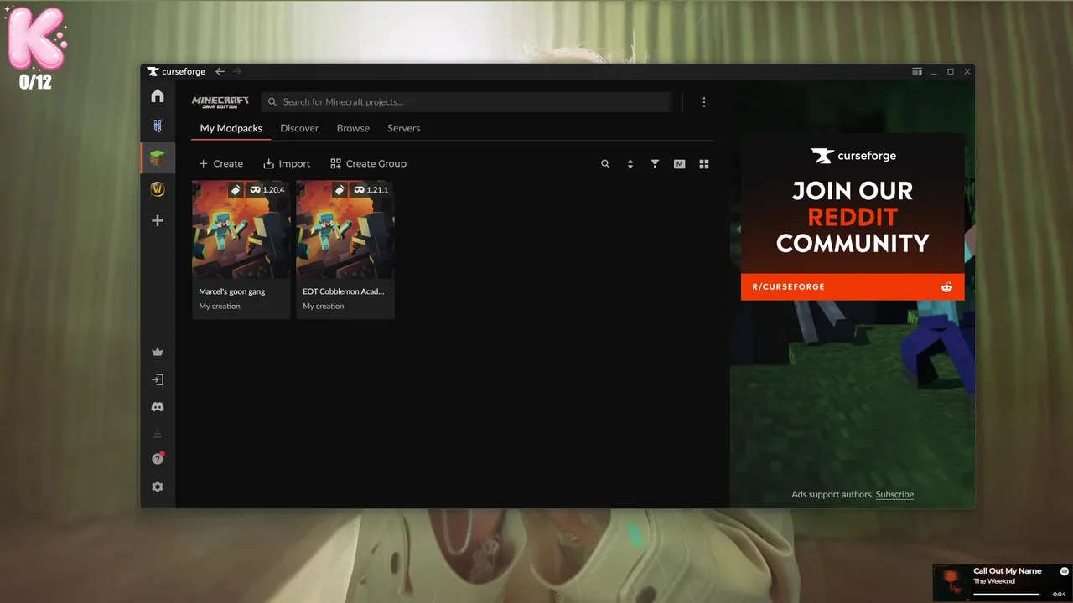Screen dimensions: 1073x603
Task: Switch to the Discover tab
Action: [299, 128]
